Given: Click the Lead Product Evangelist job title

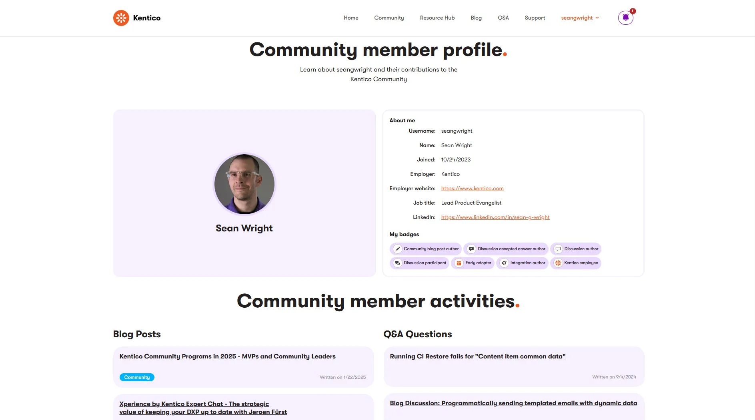Looking at the screenshot, I should point(471,203).
